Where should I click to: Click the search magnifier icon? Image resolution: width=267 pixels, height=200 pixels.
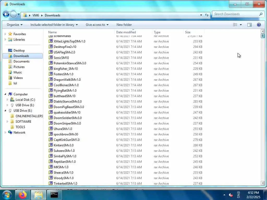[x=261, y=14]
